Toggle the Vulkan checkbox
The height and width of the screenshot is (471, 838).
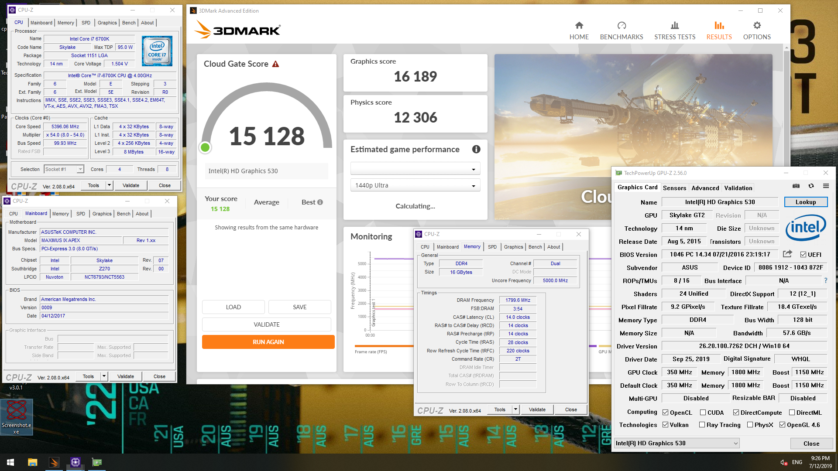[x=665, y=424]
